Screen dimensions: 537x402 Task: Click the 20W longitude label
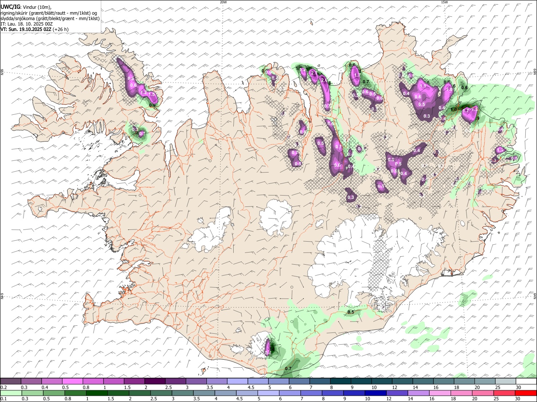tap(223, 2)
